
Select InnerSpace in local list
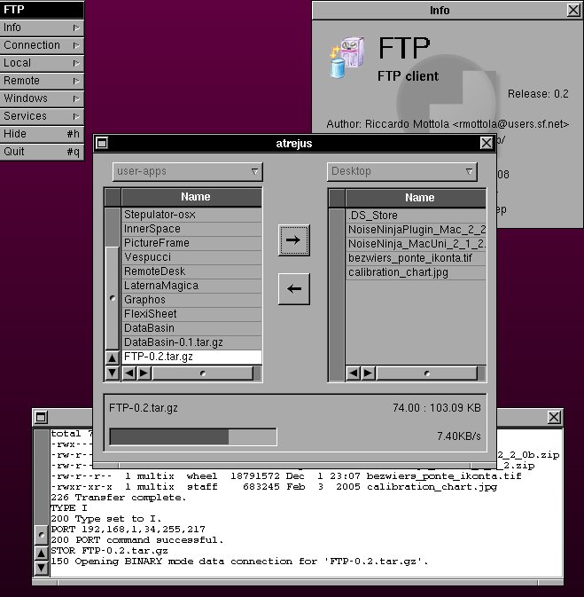click(191, 229)
